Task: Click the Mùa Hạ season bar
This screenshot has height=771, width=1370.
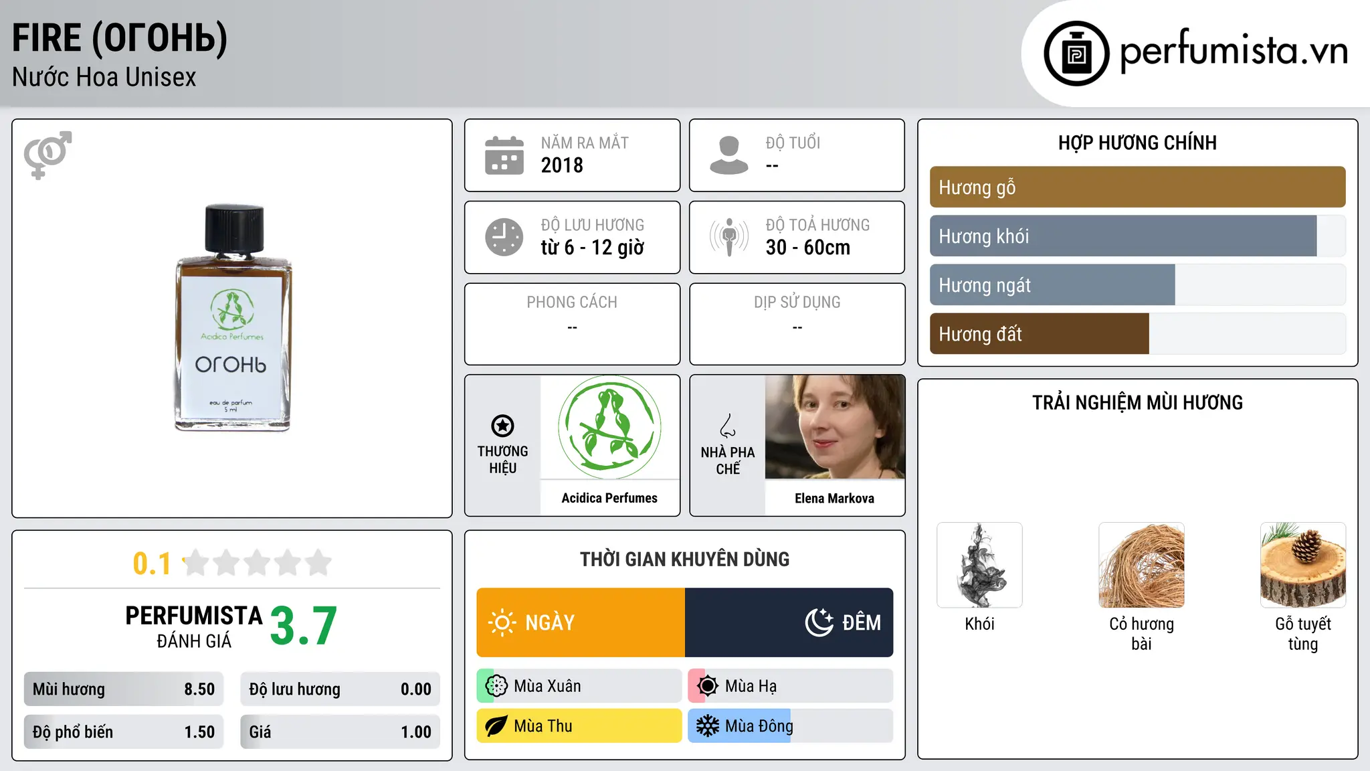Action: click(791, 686)
